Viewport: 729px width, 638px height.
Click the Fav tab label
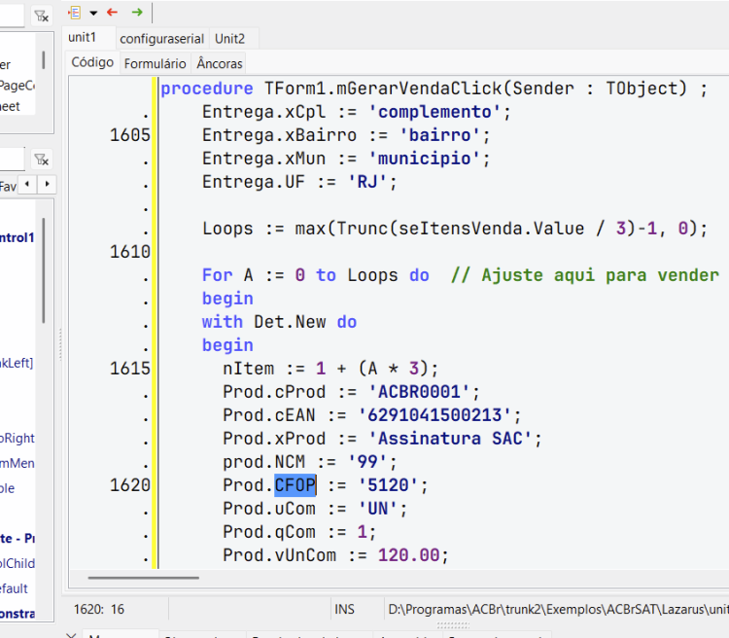pos(8,187)
